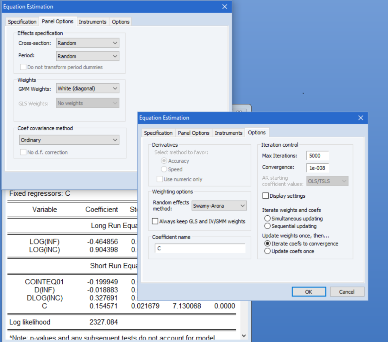Open Options tab in back dialog
388x342 pixels.
(x=121, y=22)
